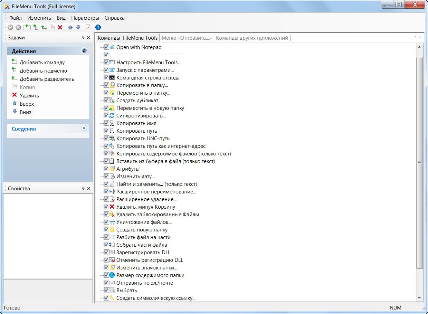Click the Move down arrow toolbar icon
This screenshot has width=428, height=314.
tap(78, 27)
